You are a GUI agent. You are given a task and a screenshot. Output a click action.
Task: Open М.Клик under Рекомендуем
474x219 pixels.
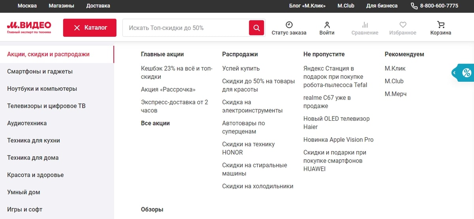pyautogui.click(x=395, y=69)
